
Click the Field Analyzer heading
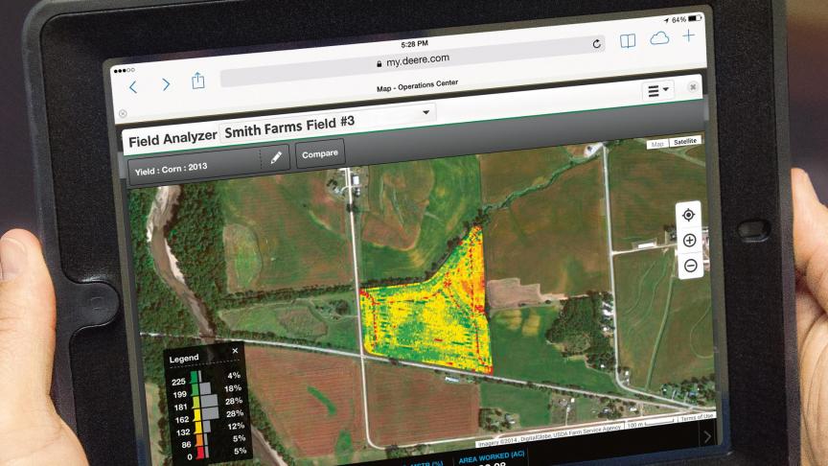tap(172, 139)
